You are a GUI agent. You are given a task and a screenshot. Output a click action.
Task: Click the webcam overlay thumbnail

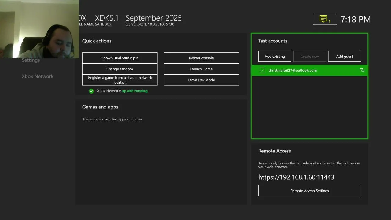(x=39, y=29)
